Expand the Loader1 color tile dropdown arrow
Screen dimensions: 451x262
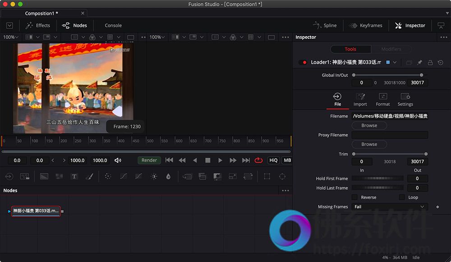(x=395, y=62)
